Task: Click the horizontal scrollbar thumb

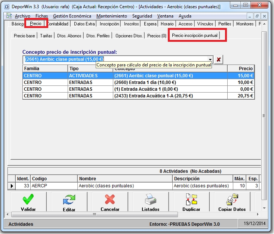Action: tap(95, 214)
